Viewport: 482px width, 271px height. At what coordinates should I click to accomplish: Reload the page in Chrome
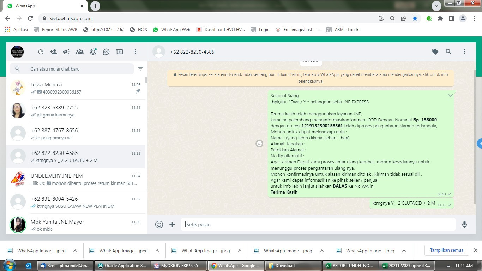point(30,18)
